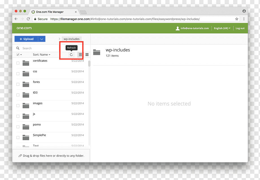Check the fonts folder checkbox

click(x=18, y=84)
